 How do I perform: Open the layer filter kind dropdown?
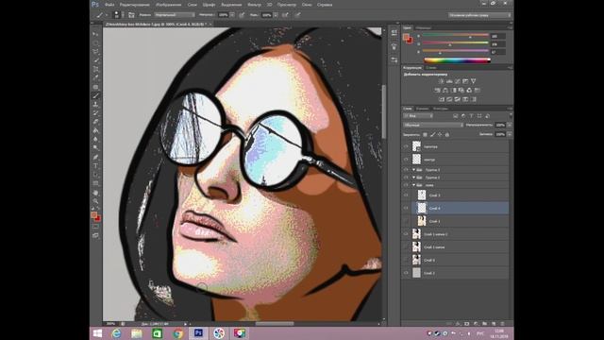418,116
